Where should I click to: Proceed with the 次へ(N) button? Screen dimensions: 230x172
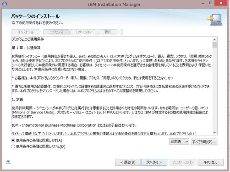tap(154, 162)
